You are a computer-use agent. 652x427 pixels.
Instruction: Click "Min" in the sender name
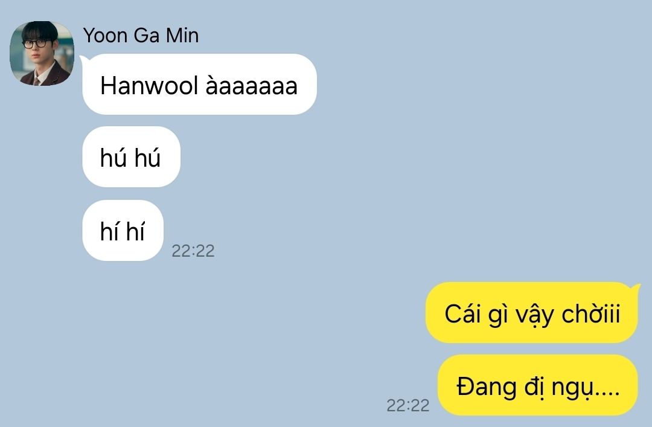[x=182, y=36]
